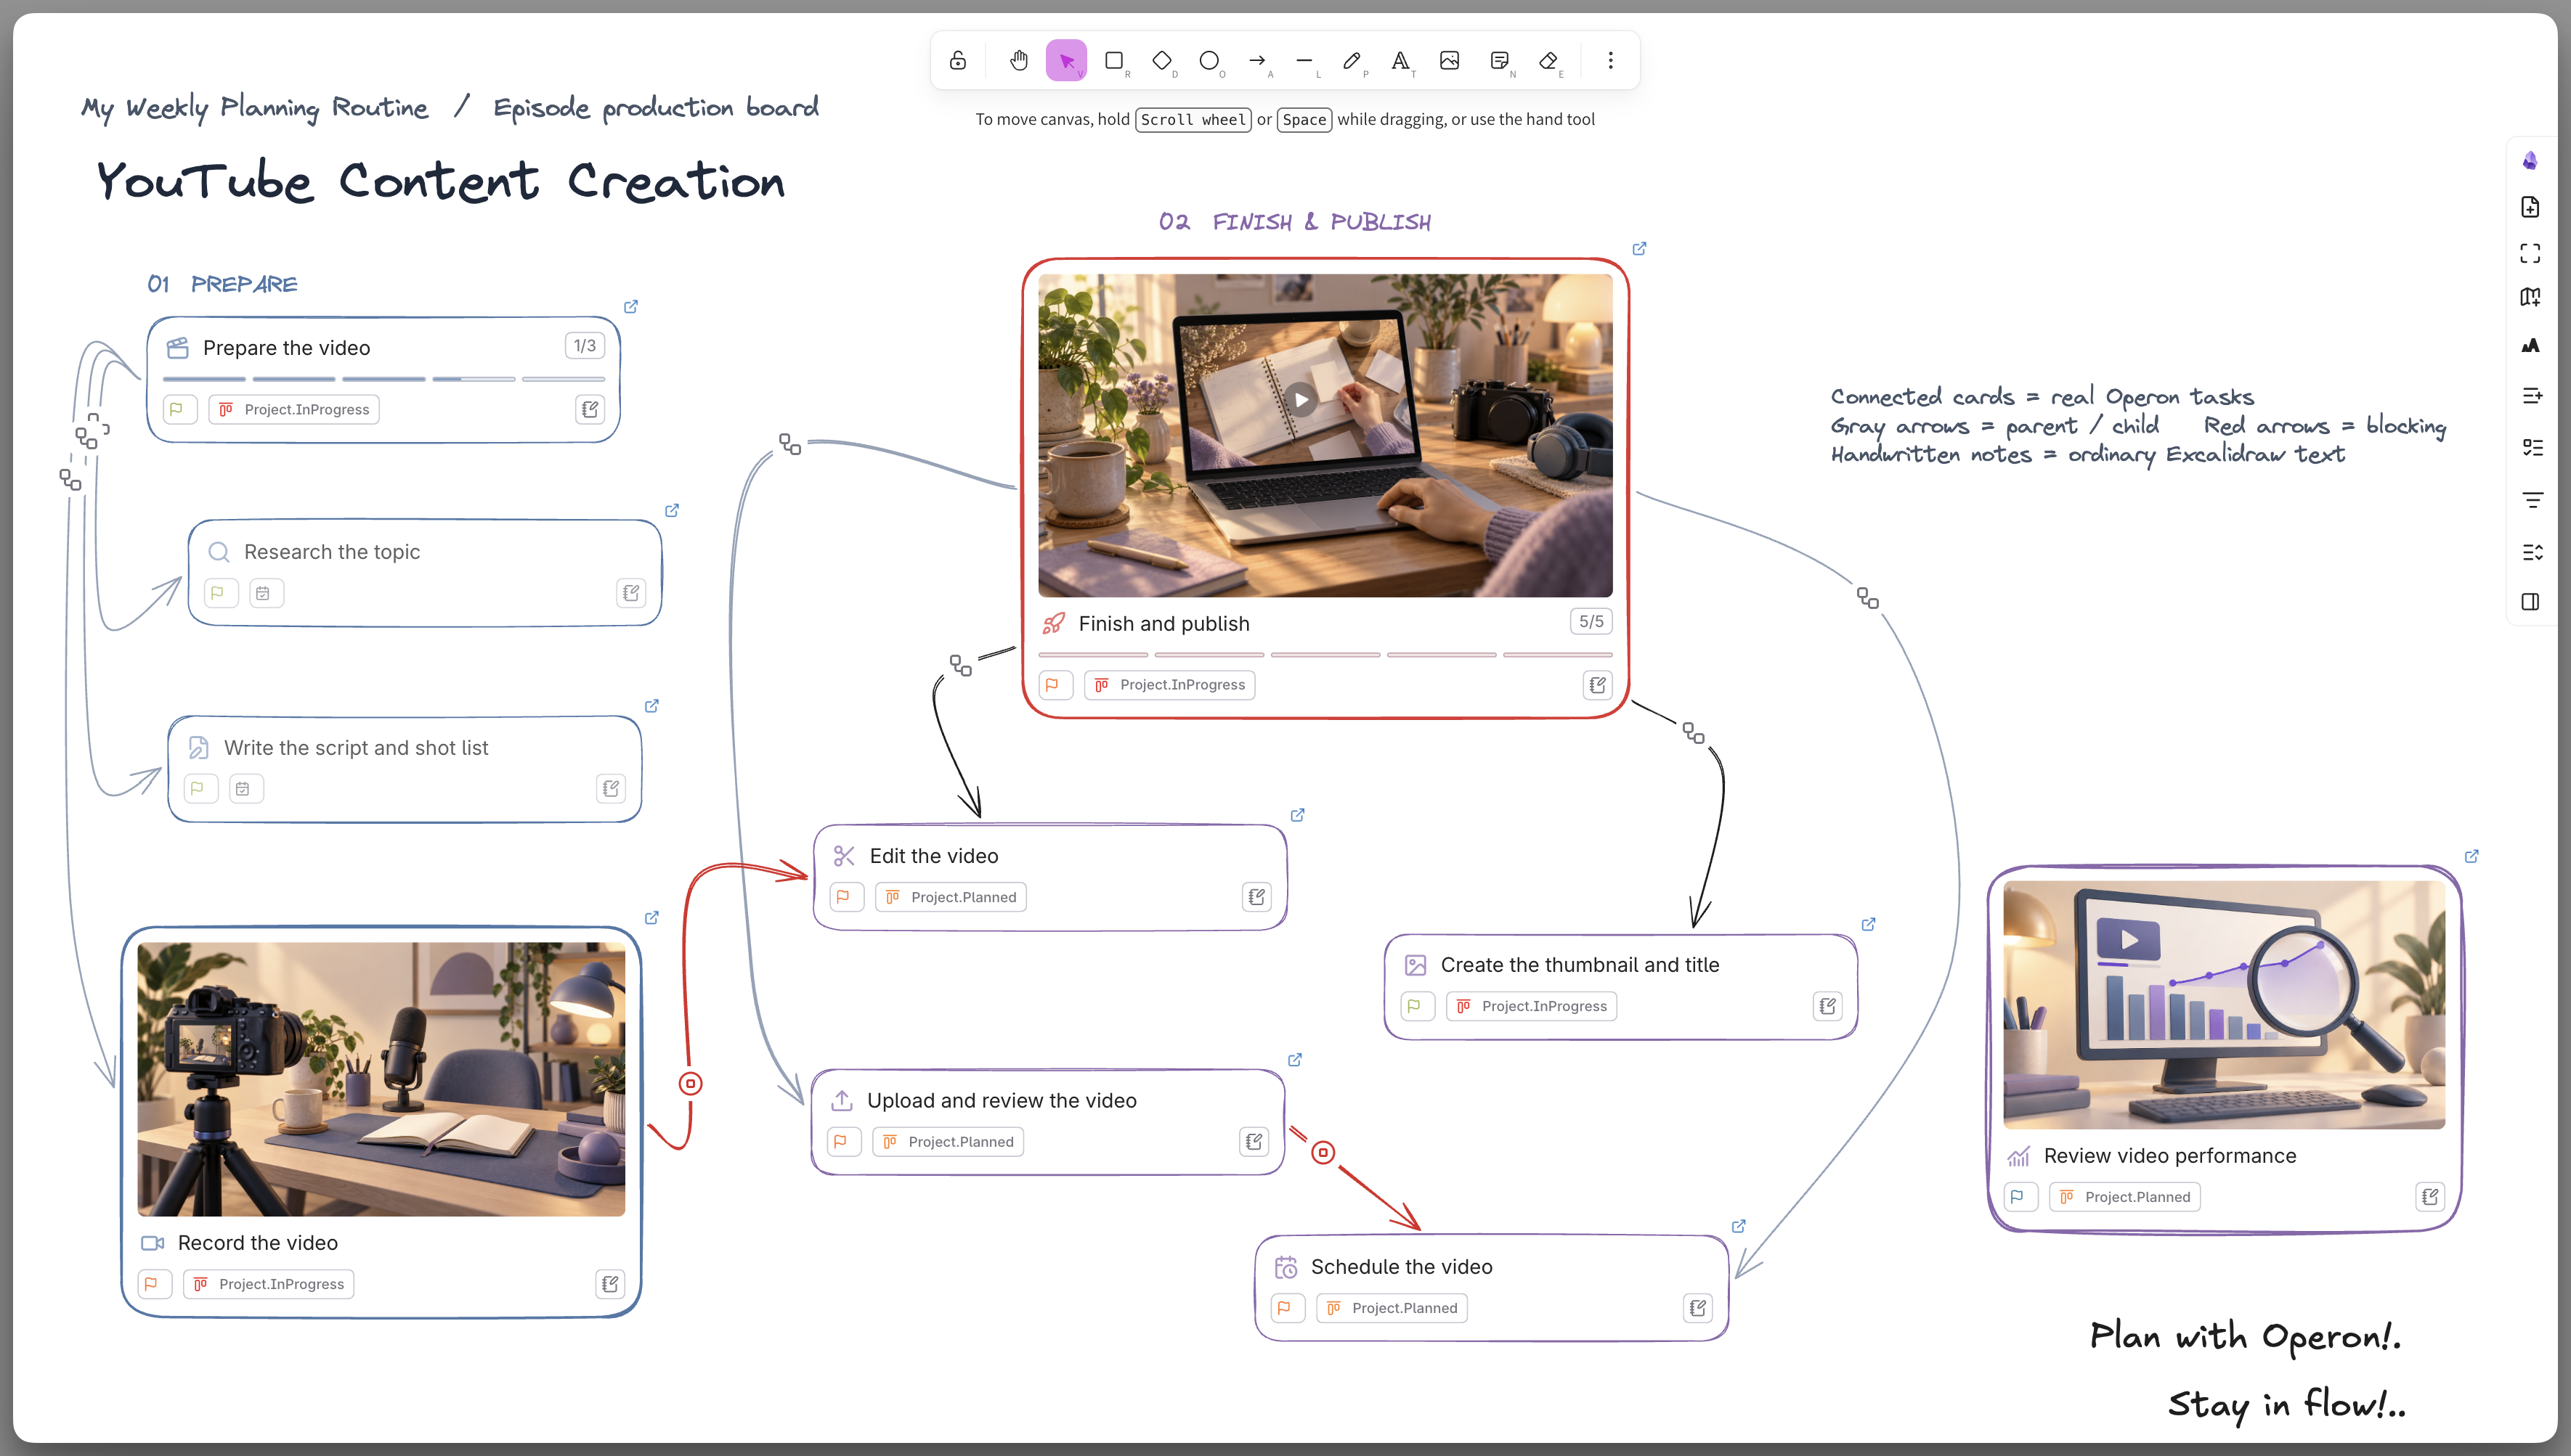Viewport: 2571px width, 1456px height.
Task: Select the Rectangle tool
Action: 1113,61
